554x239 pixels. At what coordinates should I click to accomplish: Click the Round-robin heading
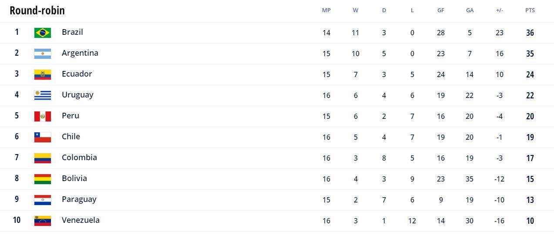37,10
